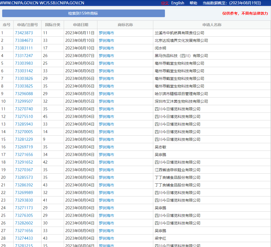Screen dimensions: 271x247
Task: Select date 2023年08月11日 in row 1
Action: (80, 33)
